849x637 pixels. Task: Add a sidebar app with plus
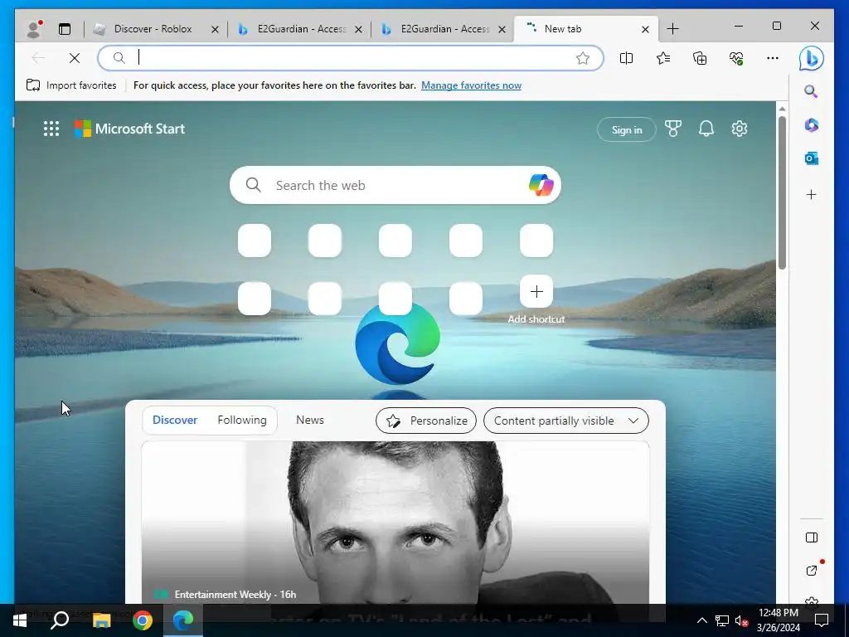(811, 194)
